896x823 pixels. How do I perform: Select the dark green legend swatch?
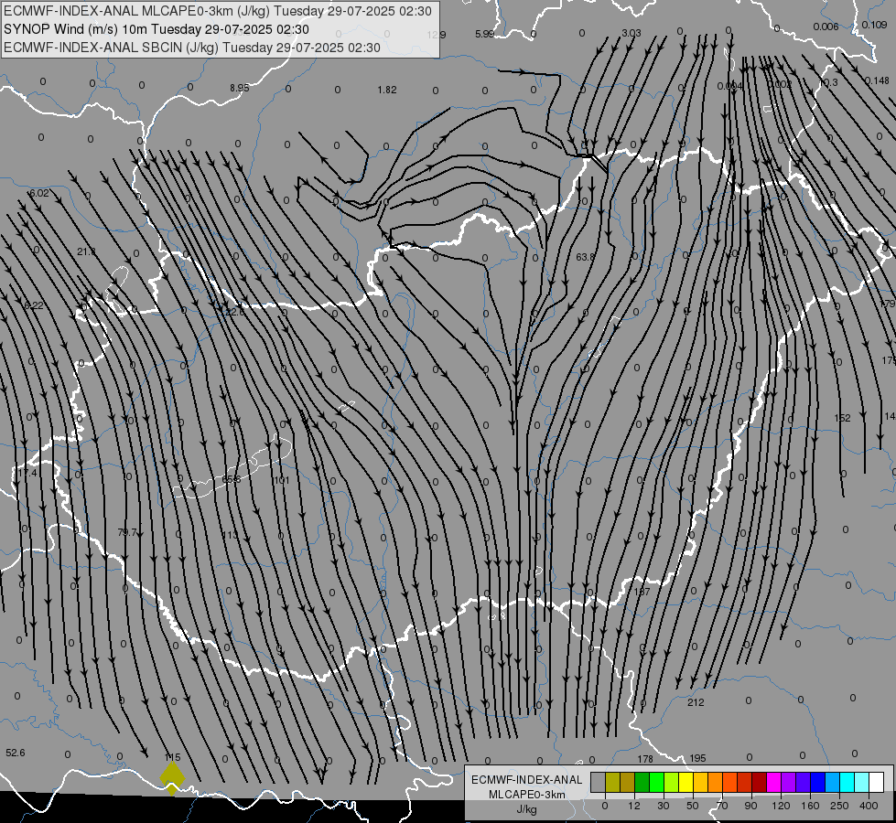(x=642, y=783)
